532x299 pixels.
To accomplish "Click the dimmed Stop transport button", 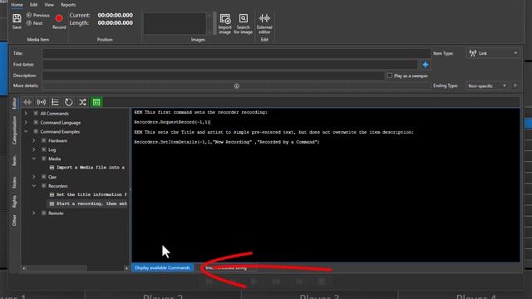I will (x=322, y=282).
